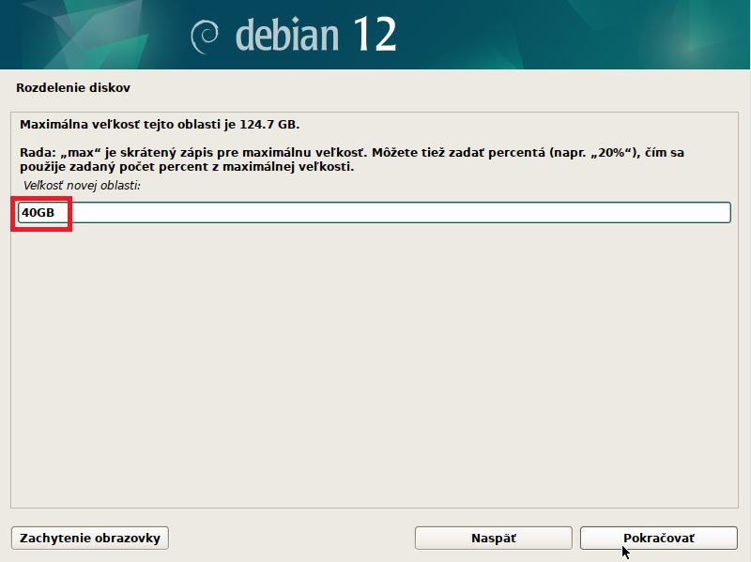Go back with the Naspäť button
Viewport: 751px width, 562px height.
493,538
